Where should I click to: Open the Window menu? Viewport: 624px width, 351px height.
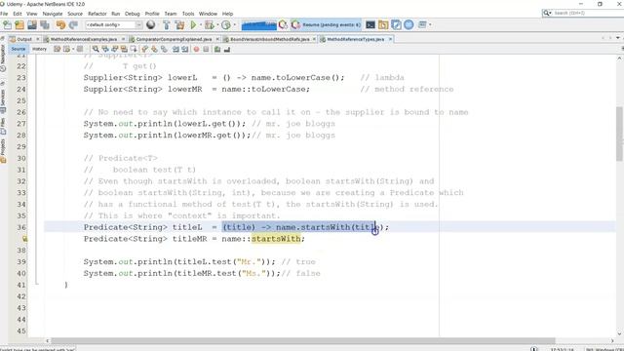click(208, 14)
